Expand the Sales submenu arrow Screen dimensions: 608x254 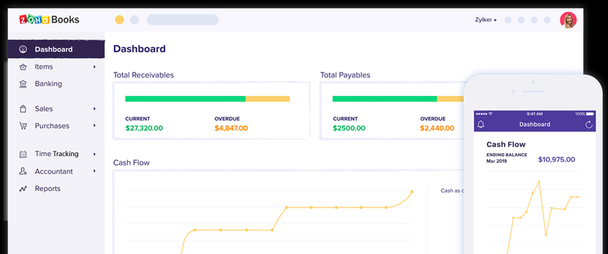pyautogui.click(x=94, y=109)
